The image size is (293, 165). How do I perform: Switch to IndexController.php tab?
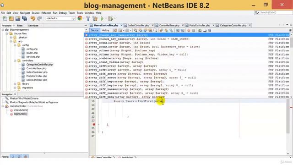coord(138,25)
